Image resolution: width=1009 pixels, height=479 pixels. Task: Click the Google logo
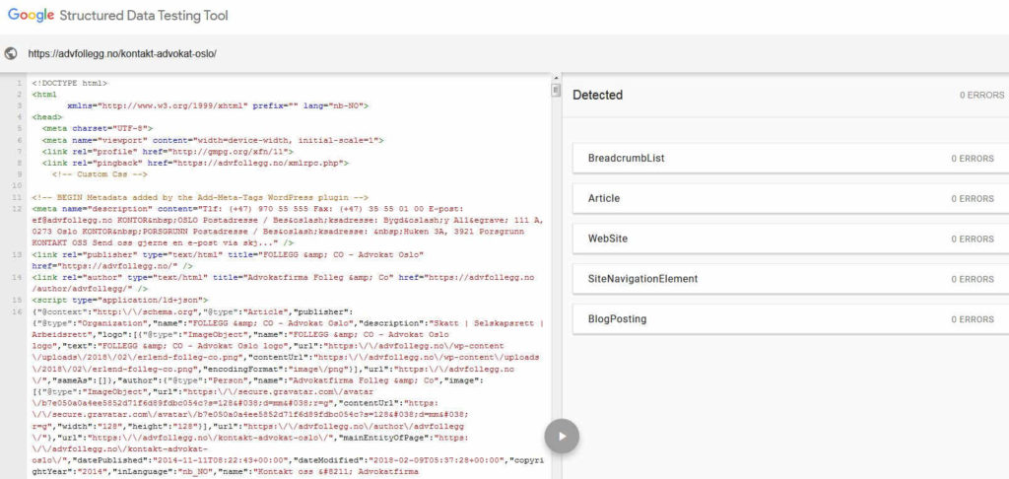coord(32,16)
